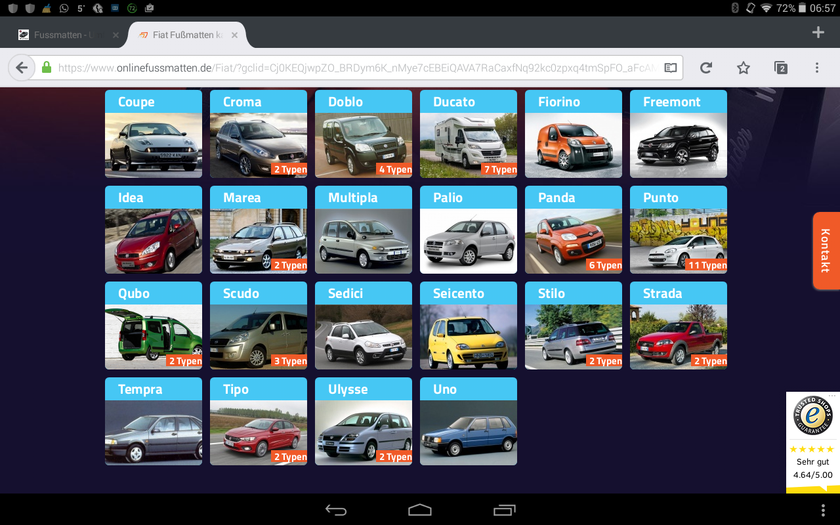This screenshot has height=525, width=840.
Task: Select the Fiat Ducato model tile
Action: click(x=469, y=135)
